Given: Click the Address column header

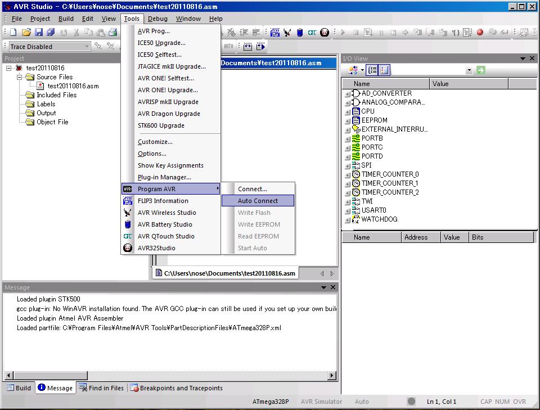Looking at the screenshot, I should 421,237.
